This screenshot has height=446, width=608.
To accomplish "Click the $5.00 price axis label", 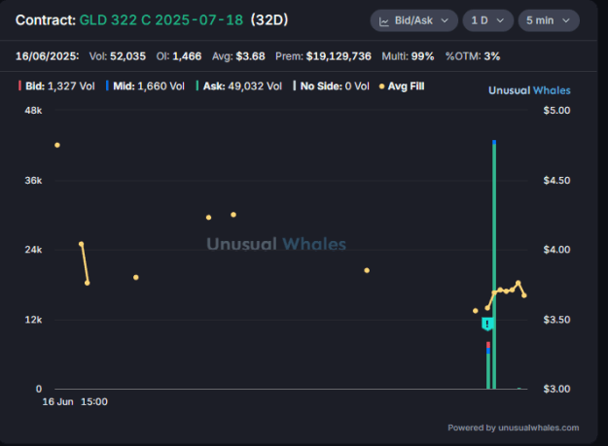I will point(556,111).
